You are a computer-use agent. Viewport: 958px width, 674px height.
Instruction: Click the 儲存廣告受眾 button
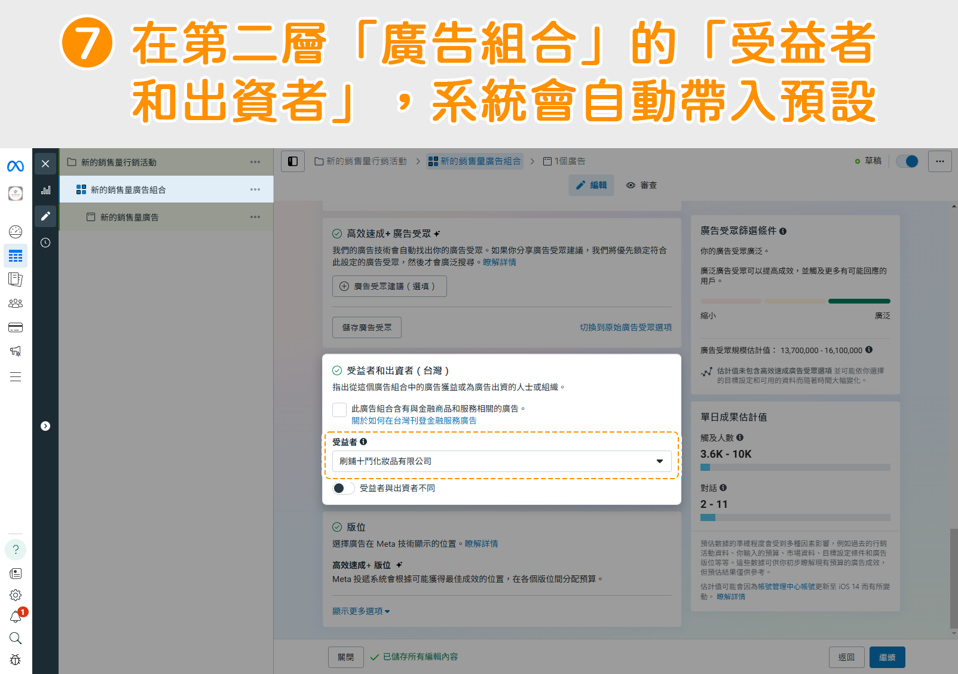[x=367, y=327]
